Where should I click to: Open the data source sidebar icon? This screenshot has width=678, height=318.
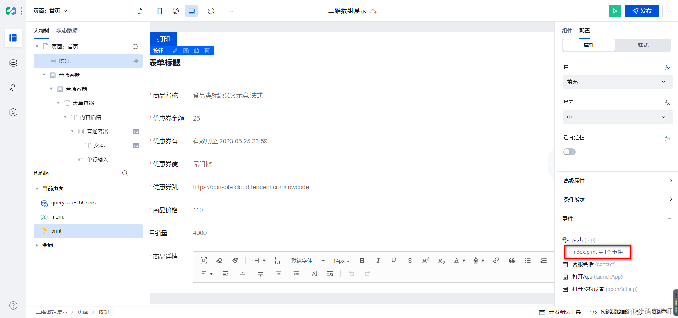13,63
